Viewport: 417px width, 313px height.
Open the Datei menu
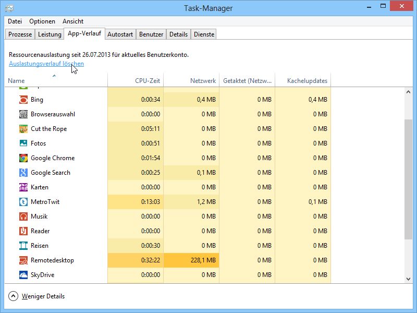[15, 21]
